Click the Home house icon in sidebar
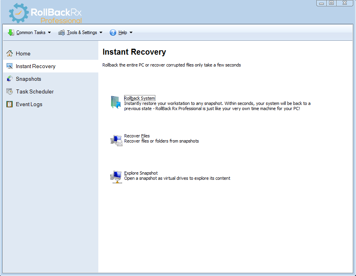This screenshot has width=356, height=276. coord(9,53)
